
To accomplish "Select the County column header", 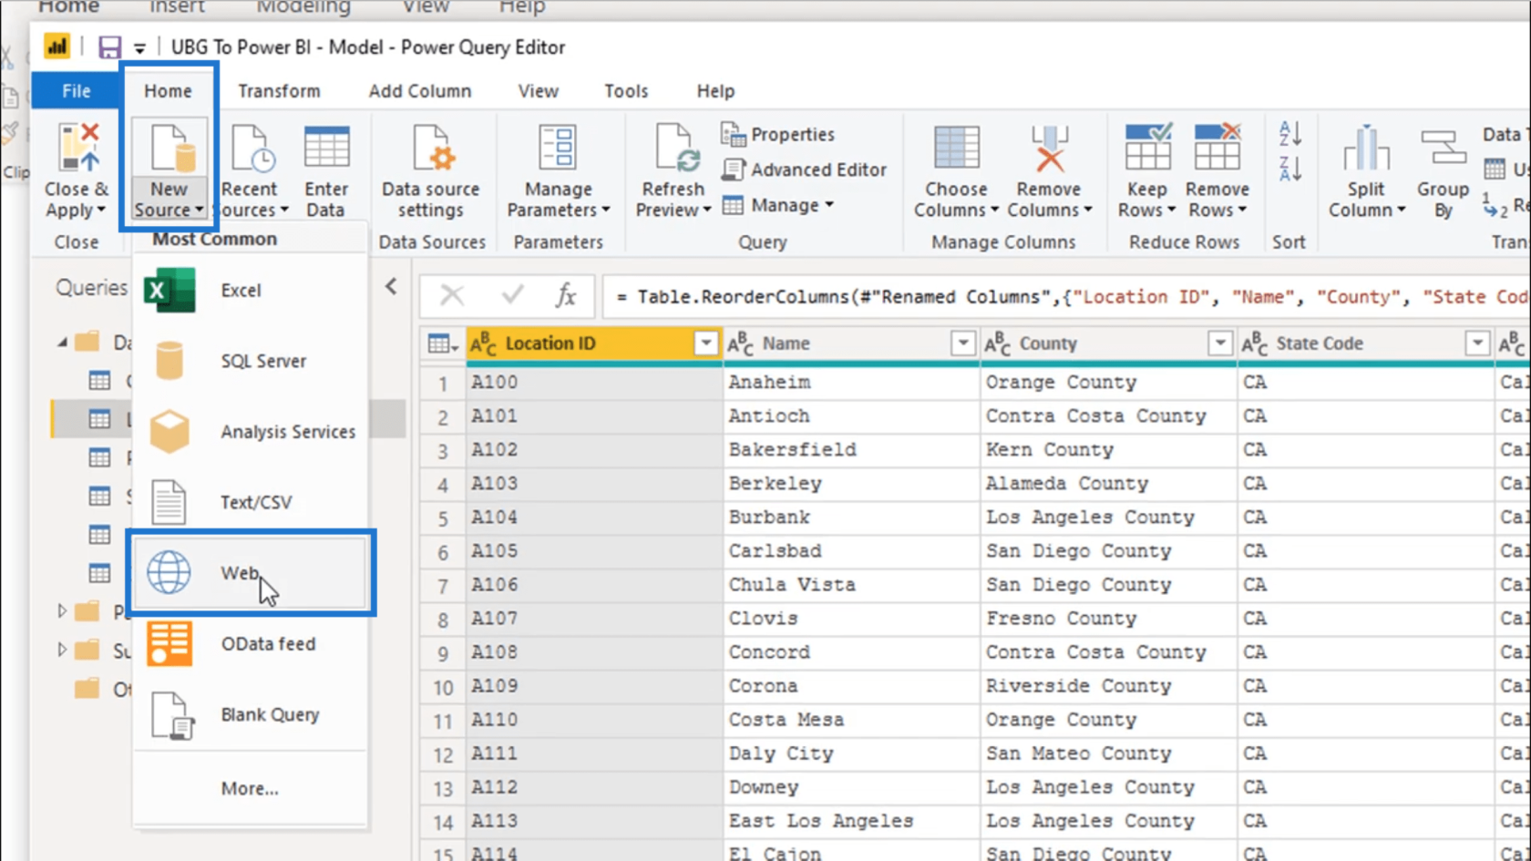I will pos(1108,343).
